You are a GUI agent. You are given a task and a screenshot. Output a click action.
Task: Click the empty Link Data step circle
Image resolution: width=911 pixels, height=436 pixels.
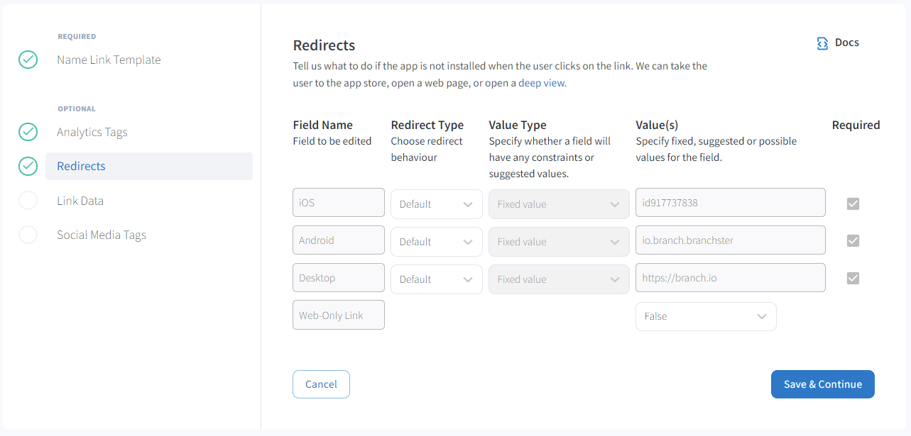[28, 201]
